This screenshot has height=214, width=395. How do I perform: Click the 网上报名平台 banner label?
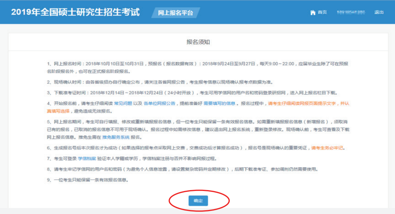click(x=175, y=13)
